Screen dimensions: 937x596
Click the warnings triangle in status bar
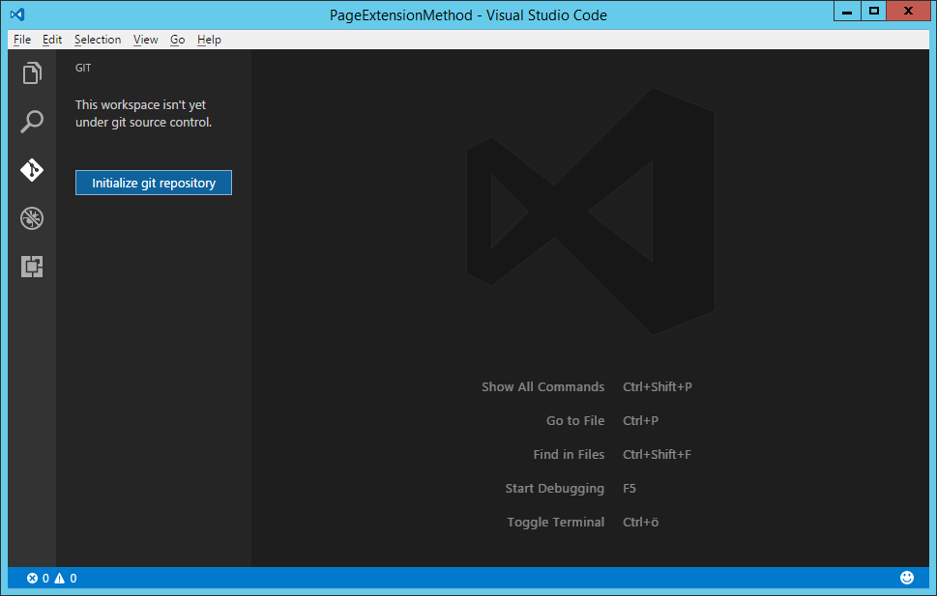pyautogui.click(x=60, y=578)
